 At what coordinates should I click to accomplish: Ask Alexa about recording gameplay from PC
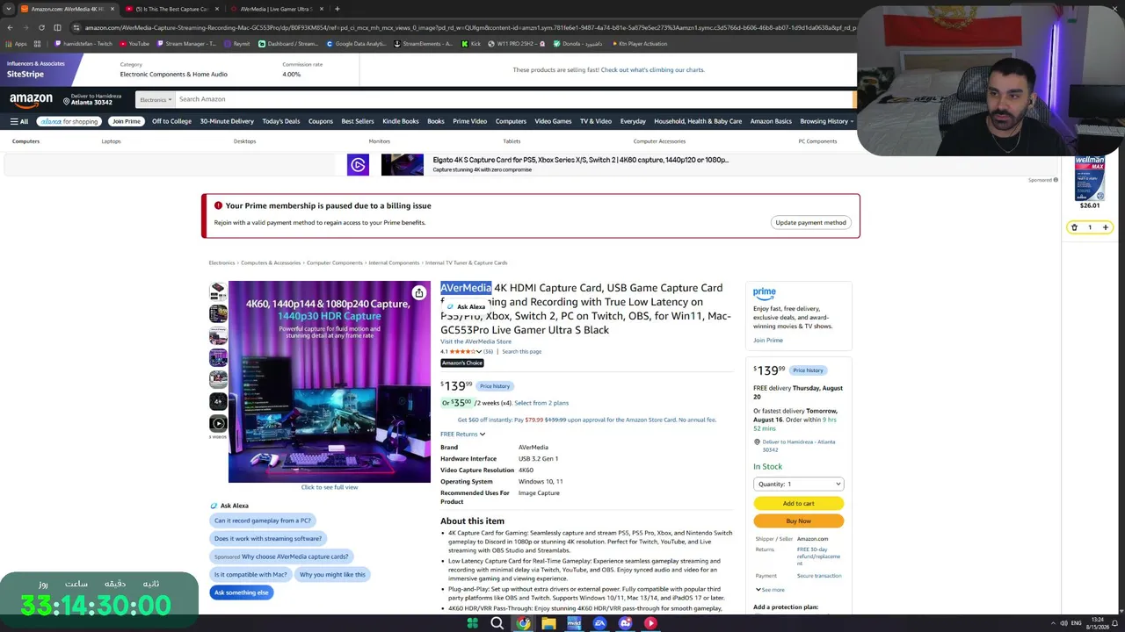pos(263,521)
